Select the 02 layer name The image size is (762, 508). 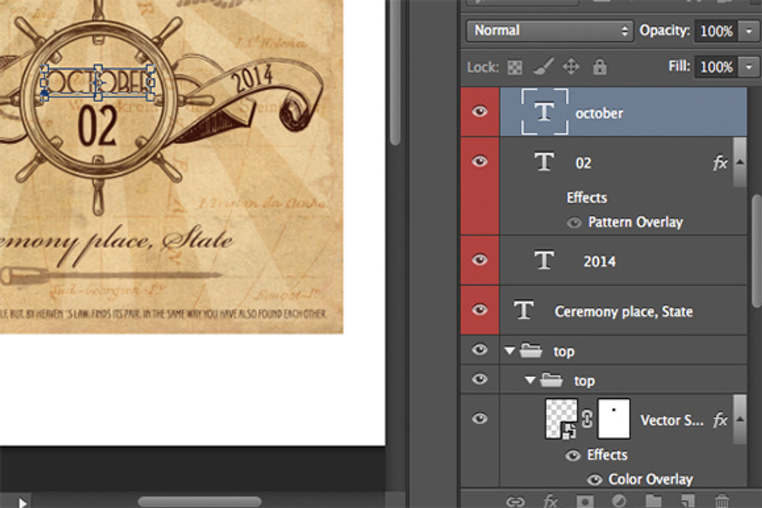pos(584,163)
